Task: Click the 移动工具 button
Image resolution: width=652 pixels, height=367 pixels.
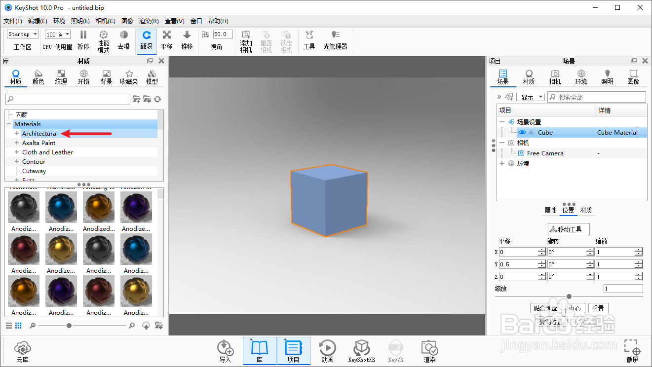Action: click(x=569, y=229)
